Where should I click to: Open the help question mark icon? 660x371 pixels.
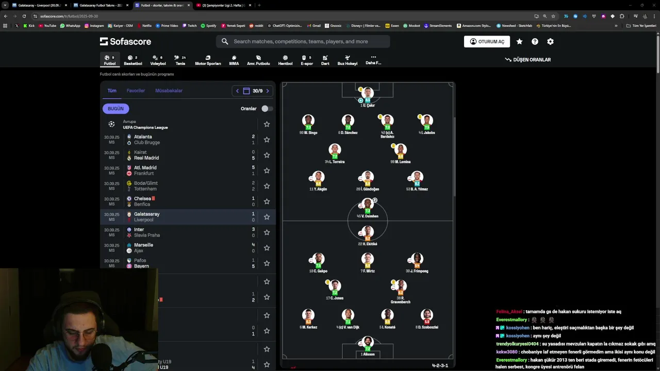pyautogui.click(x=535, y=41)
